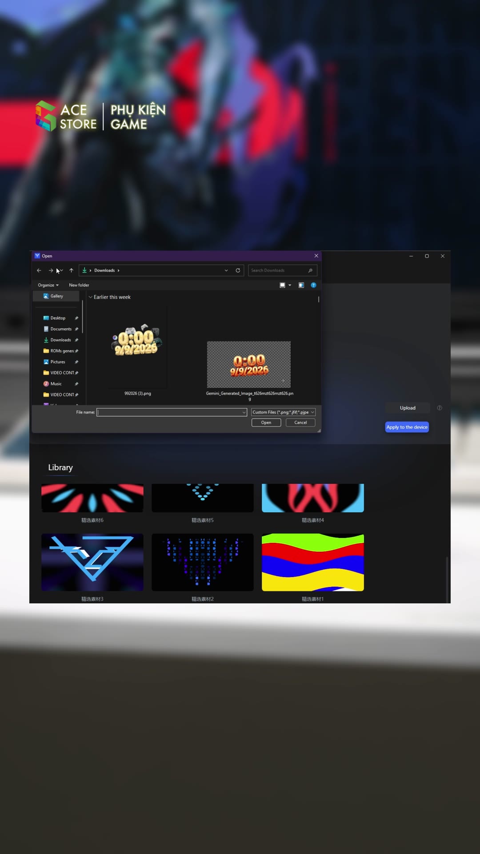Image resolution: width=480 pixels, height=854 pixels.
Task: Close the Open dialog
Action: tap(316, 256)
